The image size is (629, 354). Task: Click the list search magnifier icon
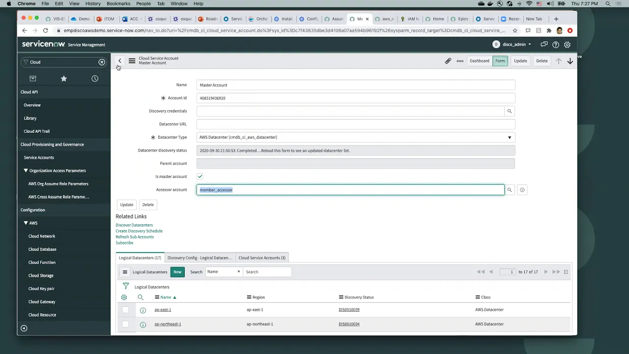click(x=141, y=297)
